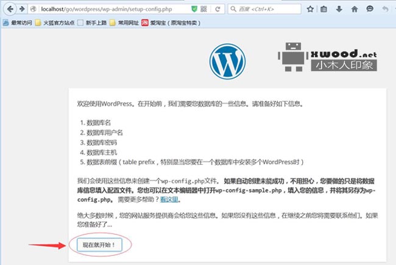
Task: Click the chat smiley face icon
Action: (370, 9)
